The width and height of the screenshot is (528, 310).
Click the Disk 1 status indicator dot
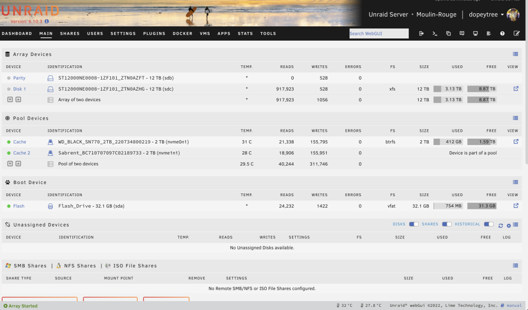click(9, 89)
